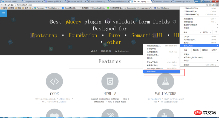Open the CSS实现菜单 bookmark
219x118 pixels.
[115, 8]
